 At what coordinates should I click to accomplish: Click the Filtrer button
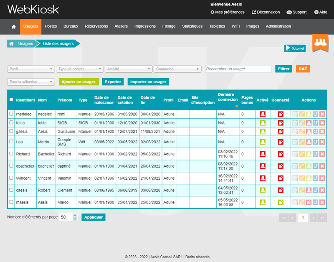pos(283,69)
